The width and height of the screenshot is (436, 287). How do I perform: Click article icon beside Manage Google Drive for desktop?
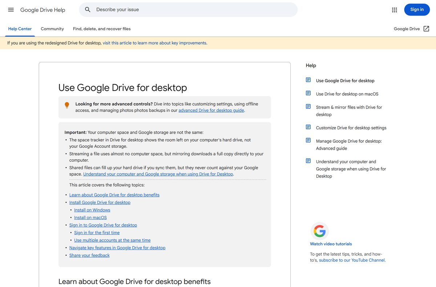click(308, 140)
